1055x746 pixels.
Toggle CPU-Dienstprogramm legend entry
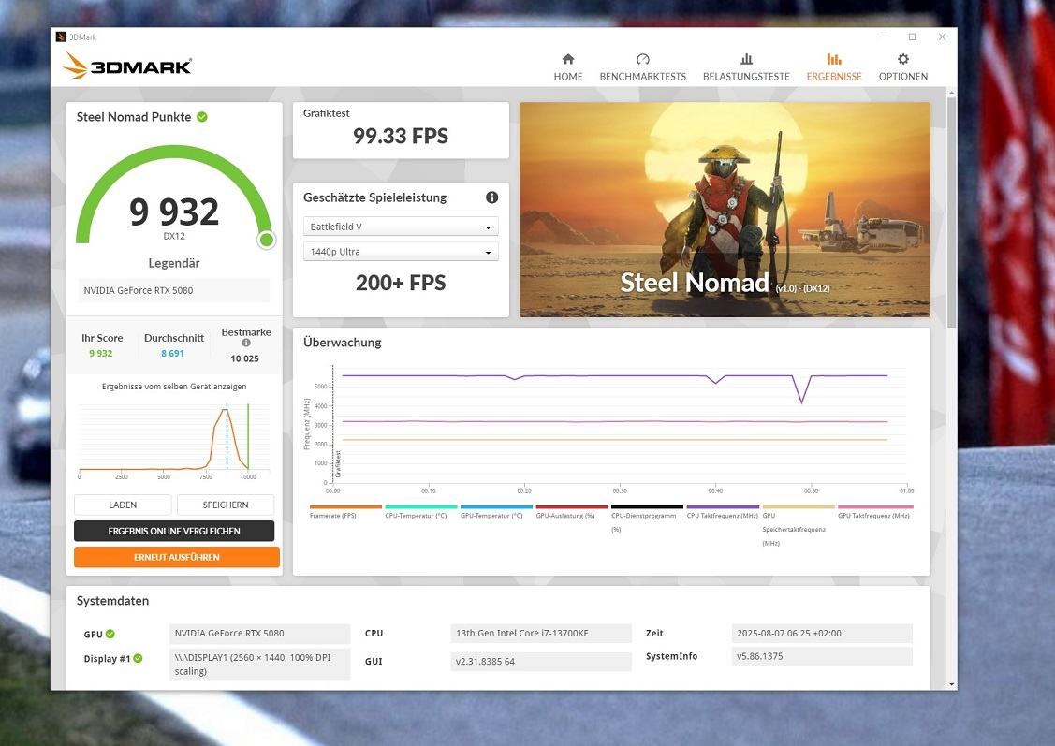[647, 519]
